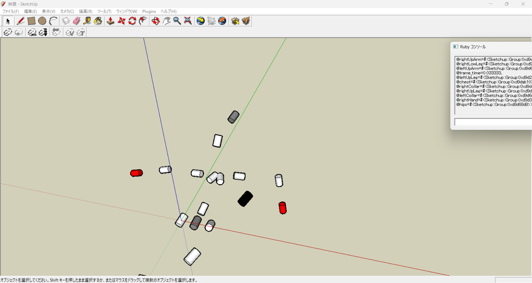Open the カメラ(C) menu

click(x=67, y=11)
